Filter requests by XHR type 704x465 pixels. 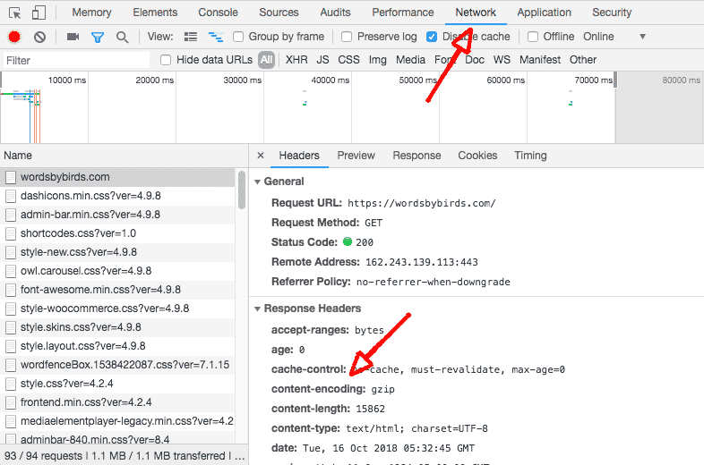coord(296,60)
